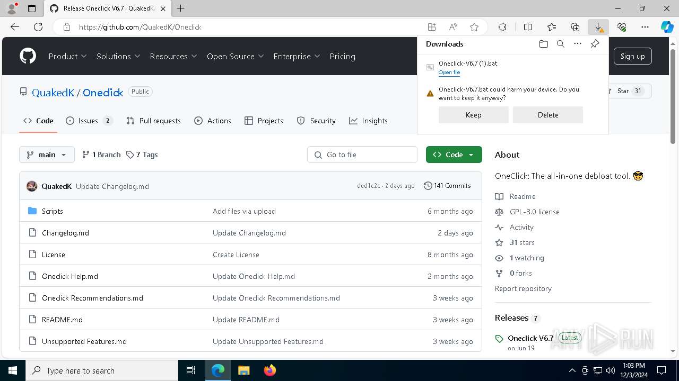Screen dimensions: 679x381
Task: Click the Read aloud icon in address bar
Action: pyautogui.click(x=453, y=27)
